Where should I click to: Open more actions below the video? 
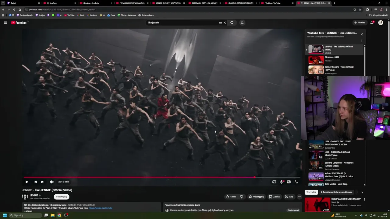(x=300, y=197)
